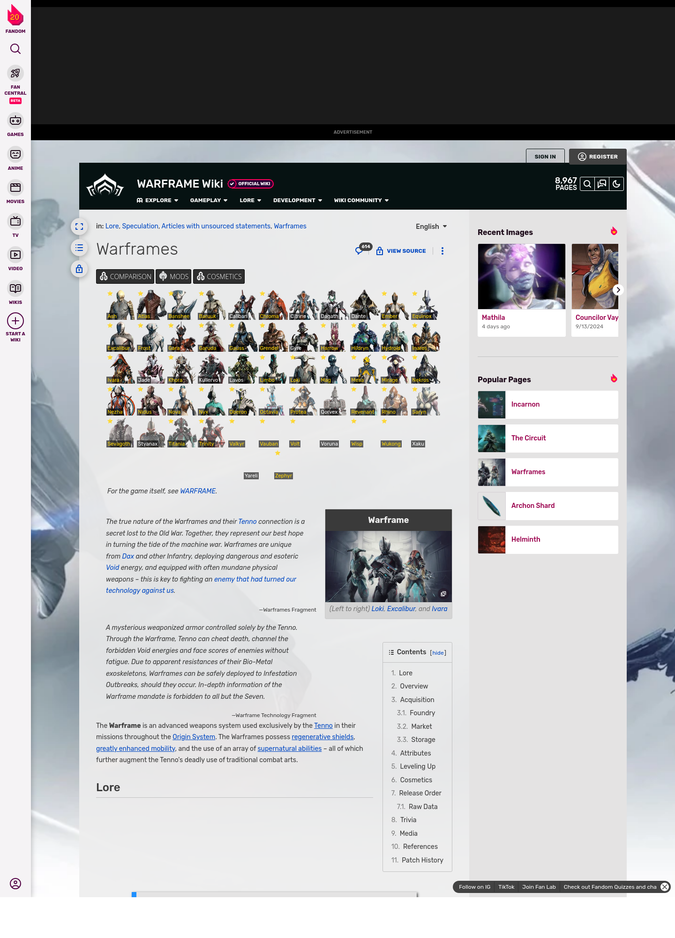675x938 pixels.
Task: Expand the Explore menu
Action: [x=157, y=200]
